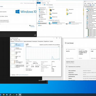96x96 pixels.
Task: Open Компьютер ribbon tab in Explorer
Action: pos(43,3)
